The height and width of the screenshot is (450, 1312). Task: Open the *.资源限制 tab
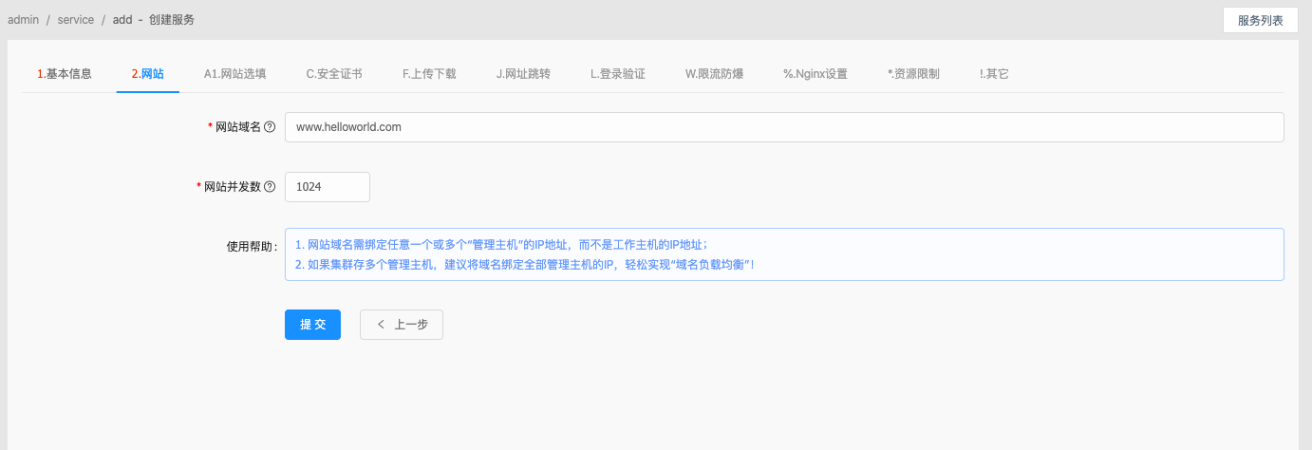[913, 74]
